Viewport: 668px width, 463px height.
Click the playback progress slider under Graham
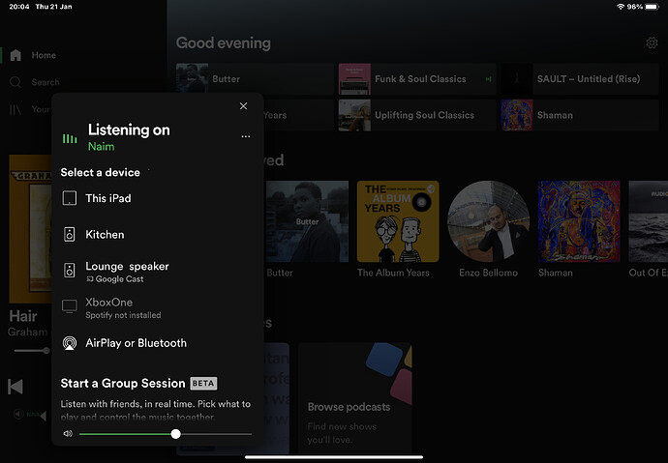[32, 351]
